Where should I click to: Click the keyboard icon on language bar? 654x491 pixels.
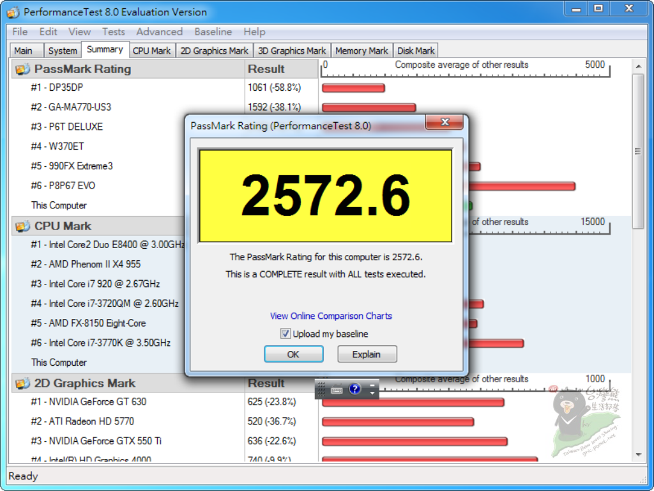(337, 389)
